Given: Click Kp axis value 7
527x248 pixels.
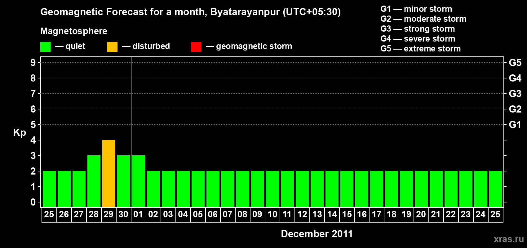Looking at the screenshot, I should pos(33,94).
